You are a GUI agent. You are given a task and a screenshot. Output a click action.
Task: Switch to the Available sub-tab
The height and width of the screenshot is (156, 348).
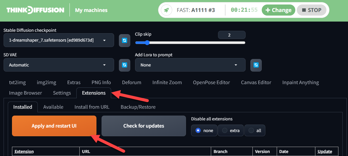[x=53, y=107]
